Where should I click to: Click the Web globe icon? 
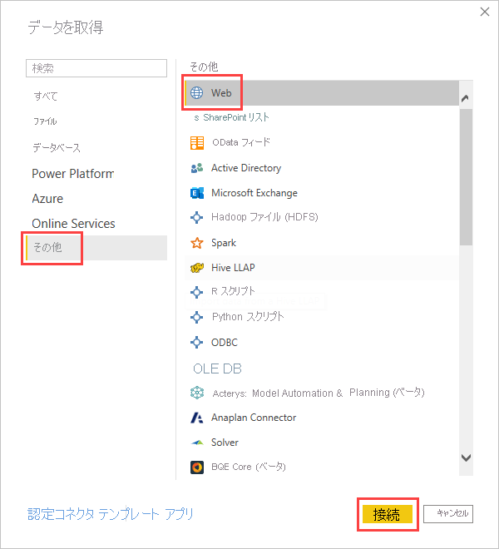tap(196, 93)
